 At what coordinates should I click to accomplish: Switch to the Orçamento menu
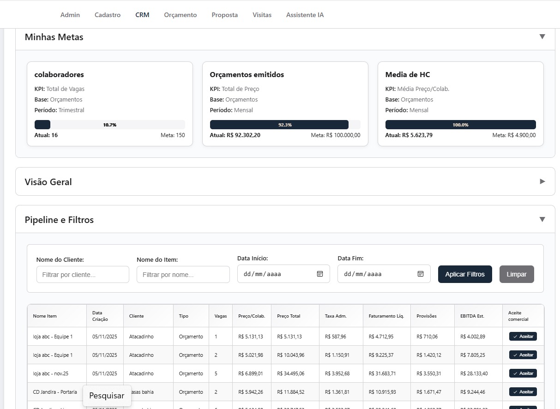click(181, 15)
